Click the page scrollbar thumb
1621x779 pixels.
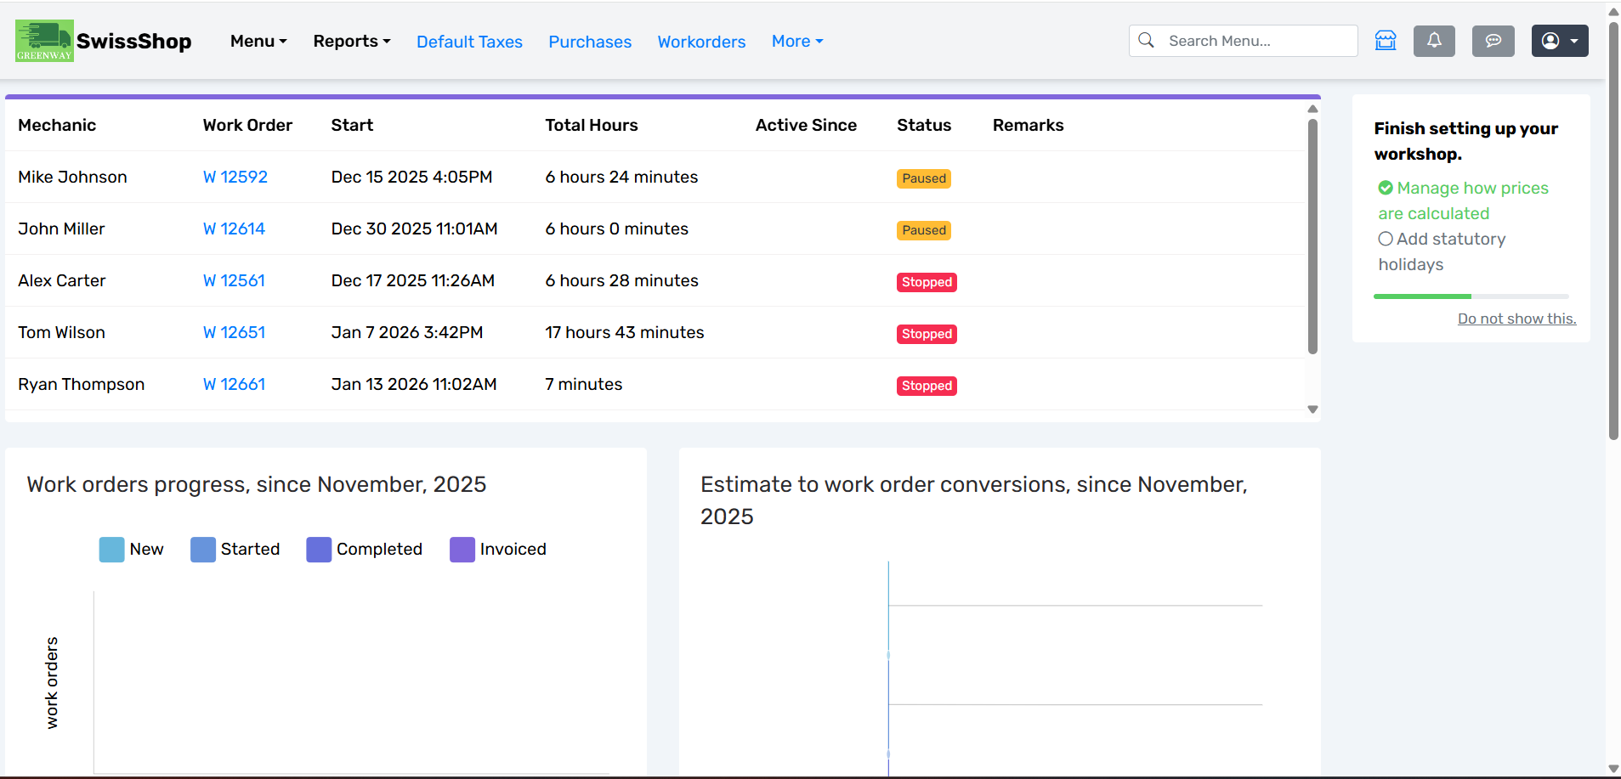tap(1613, 229)
